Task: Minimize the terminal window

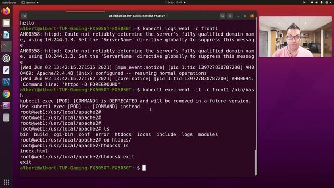Action: [x=238, y=16]
